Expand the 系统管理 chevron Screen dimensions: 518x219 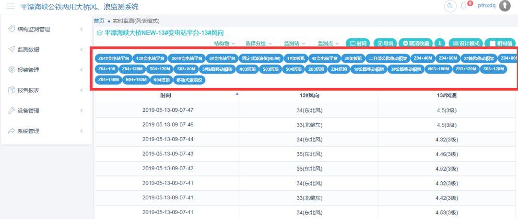click(x=81, y=131)
